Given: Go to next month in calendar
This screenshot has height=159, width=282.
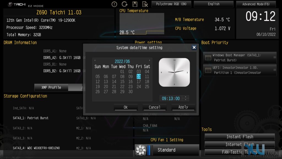Looking at the screenshot, I should (150, 60).
